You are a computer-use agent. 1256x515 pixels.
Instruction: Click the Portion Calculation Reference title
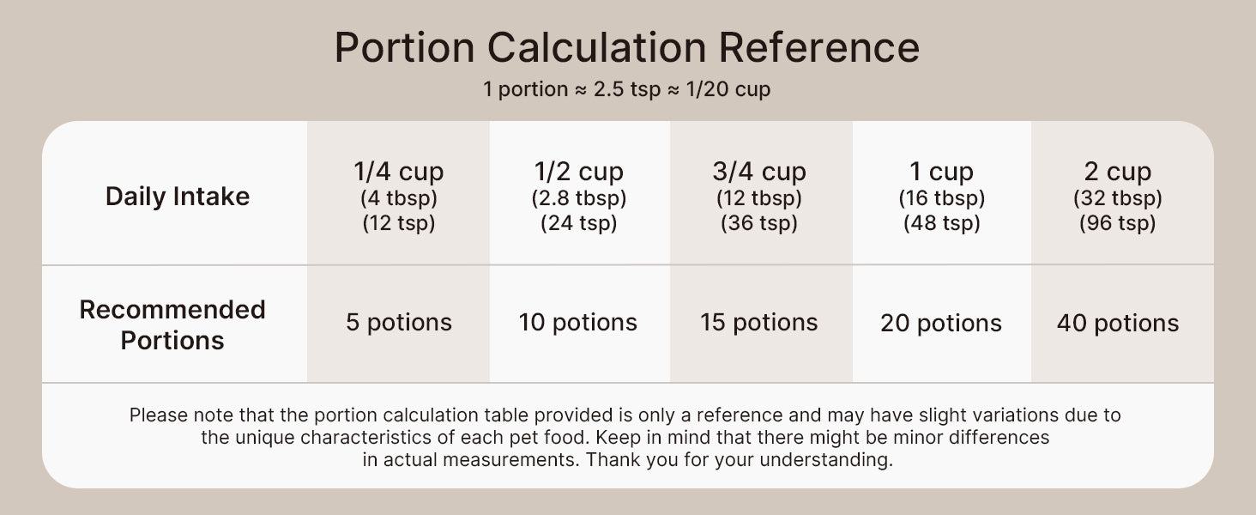pyautogui.click(x=626, y=47)
